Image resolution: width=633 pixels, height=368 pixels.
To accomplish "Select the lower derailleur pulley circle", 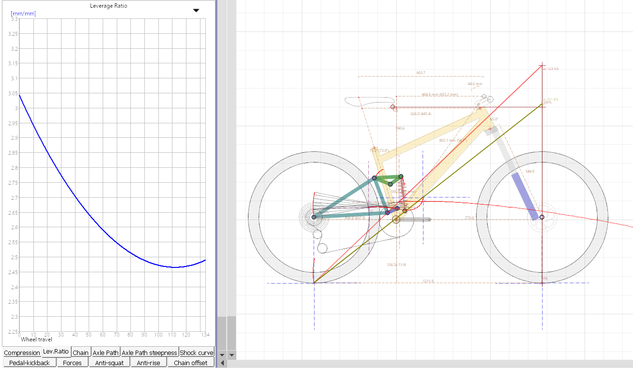I will pyautogui.click(x=323, y=248).
